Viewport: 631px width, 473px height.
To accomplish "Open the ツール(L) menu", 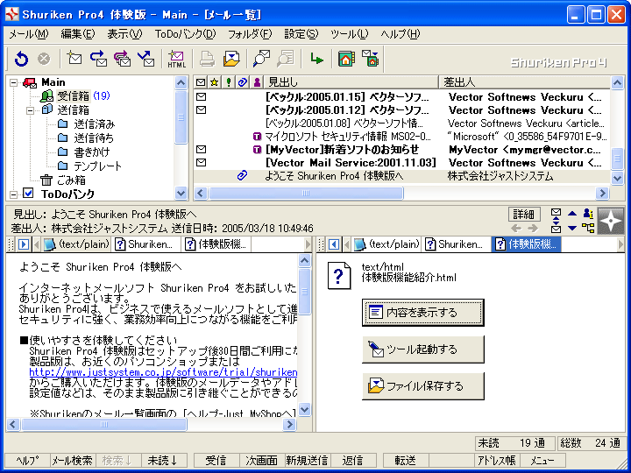I will click(350, 34).
